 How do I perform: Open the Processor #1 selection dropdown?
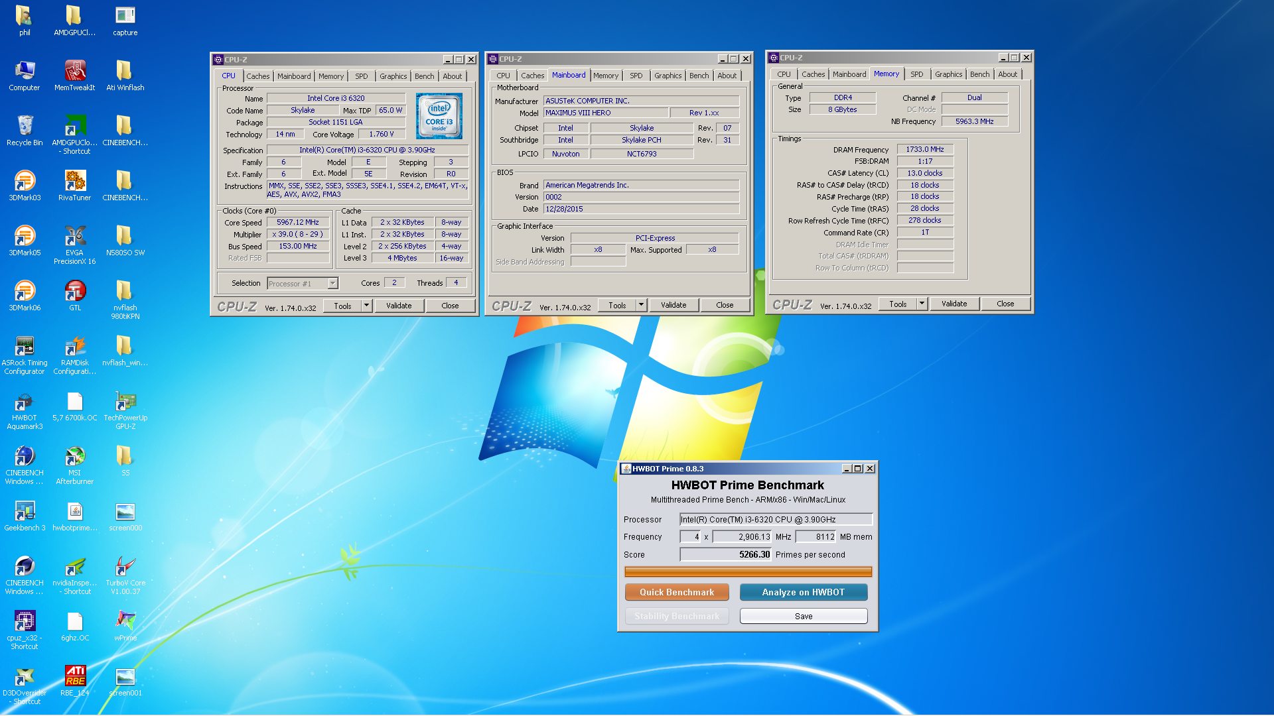(x=303, y=284)
